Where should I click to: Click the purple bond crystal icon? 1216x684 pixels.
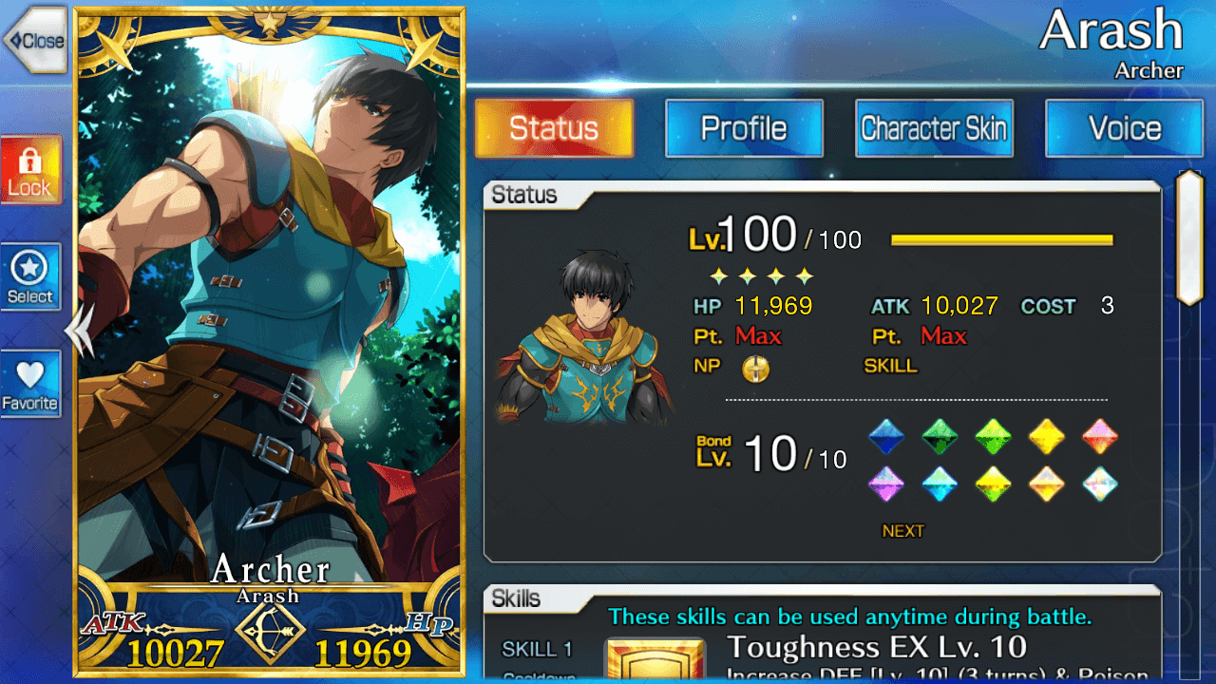[x=886, y=484]
